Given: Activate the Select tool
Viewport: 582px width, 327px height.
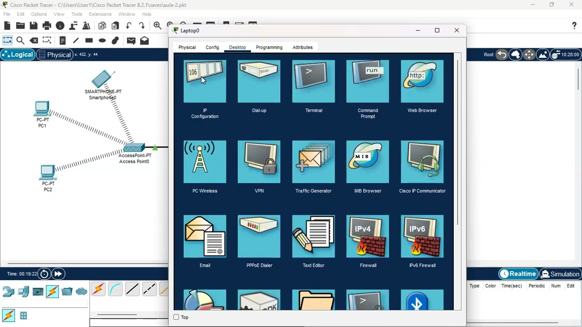Looking at the screenshot, I should click(7, 40).
